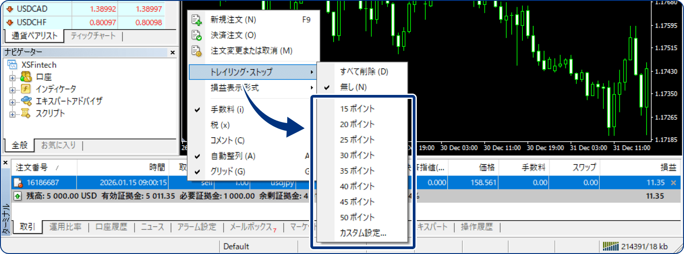Expand the 口座 tree node

click(x=12, y=78)
